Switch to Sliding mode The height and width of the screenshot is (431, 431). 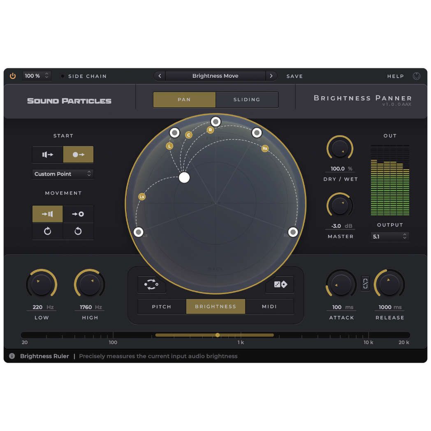point(247,100)
